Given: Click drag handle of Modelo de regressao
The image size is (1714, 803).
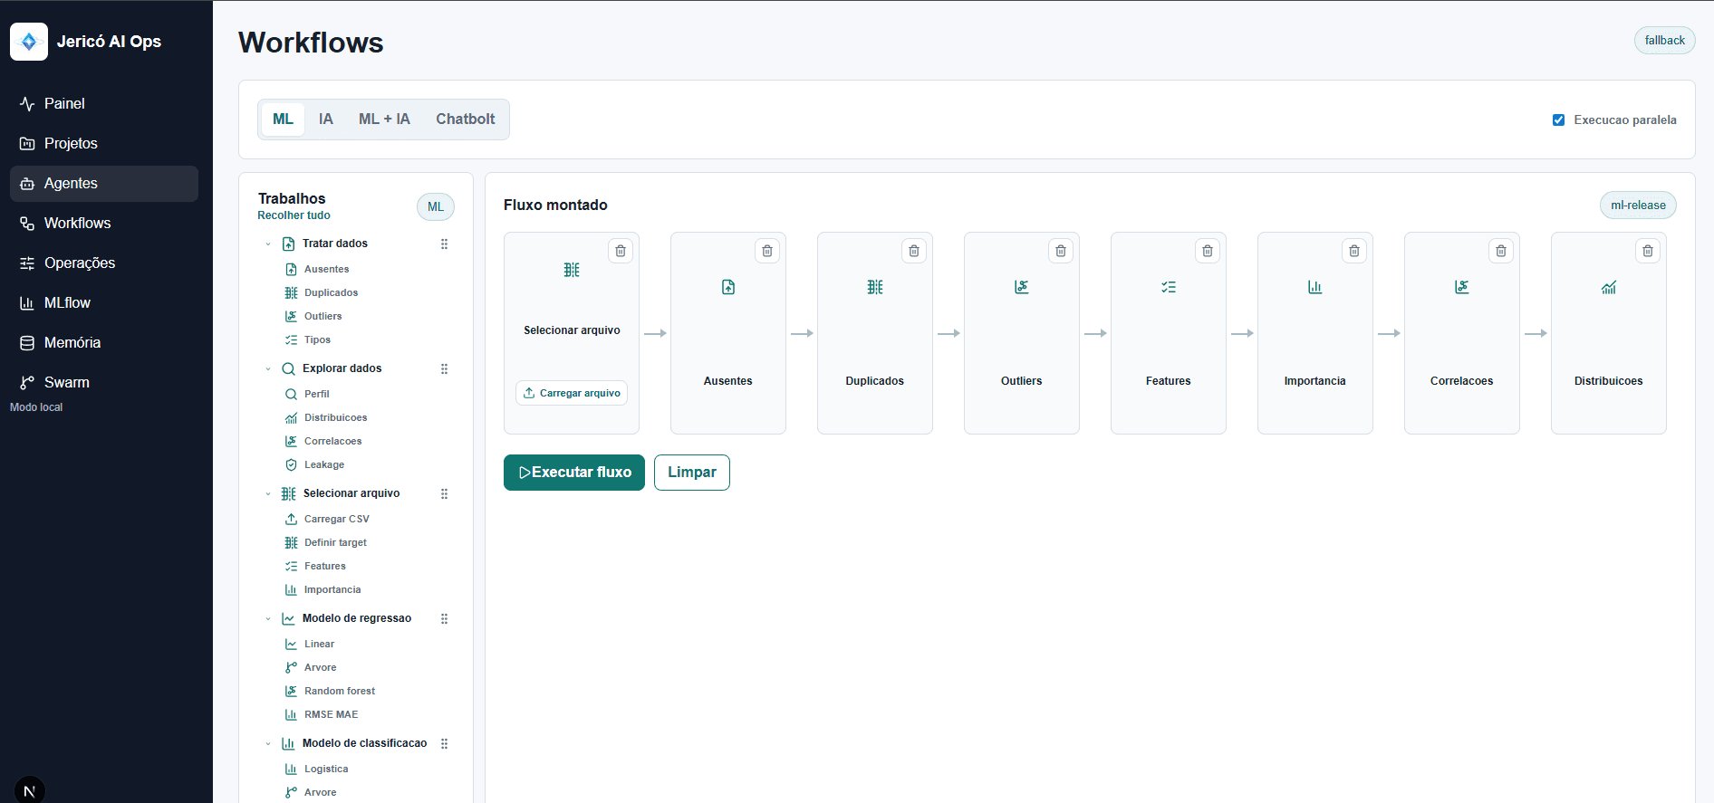Looking at the screenshot, I should 444,618.
